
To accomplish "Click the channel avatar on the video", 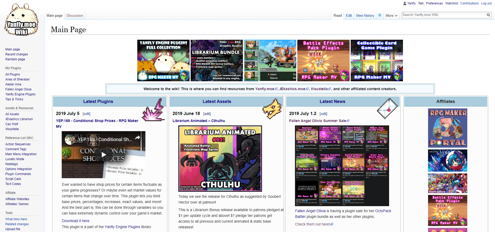I will pyautogui.click(x=70, y=139).
